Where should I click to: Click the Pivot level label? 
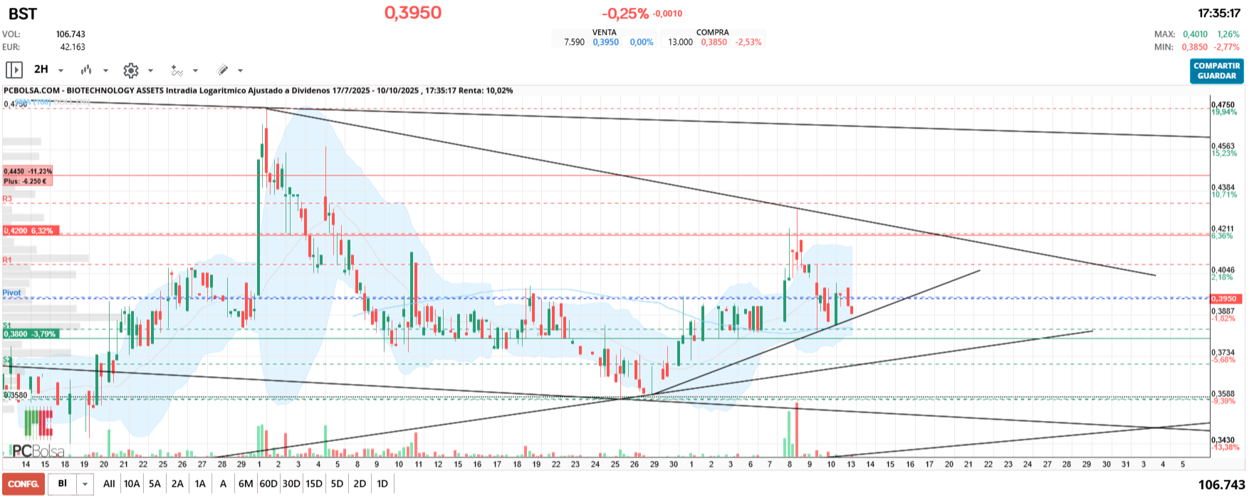(11, 293)
